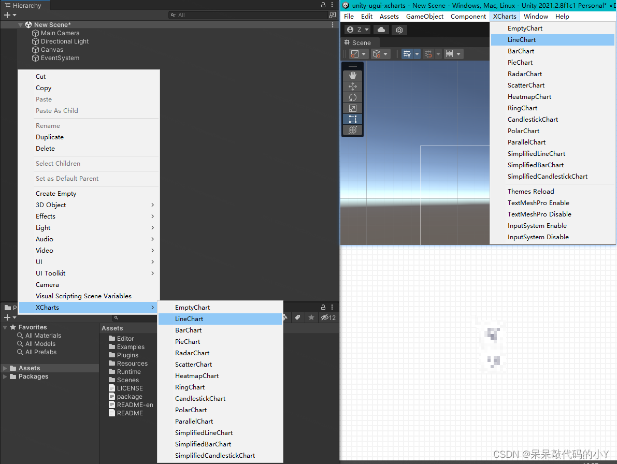Select the README-en file

131,404
